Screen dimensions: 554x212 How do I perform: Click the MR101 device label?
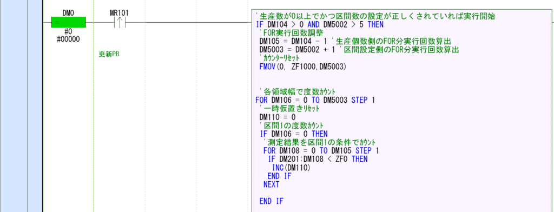point(120,13)
